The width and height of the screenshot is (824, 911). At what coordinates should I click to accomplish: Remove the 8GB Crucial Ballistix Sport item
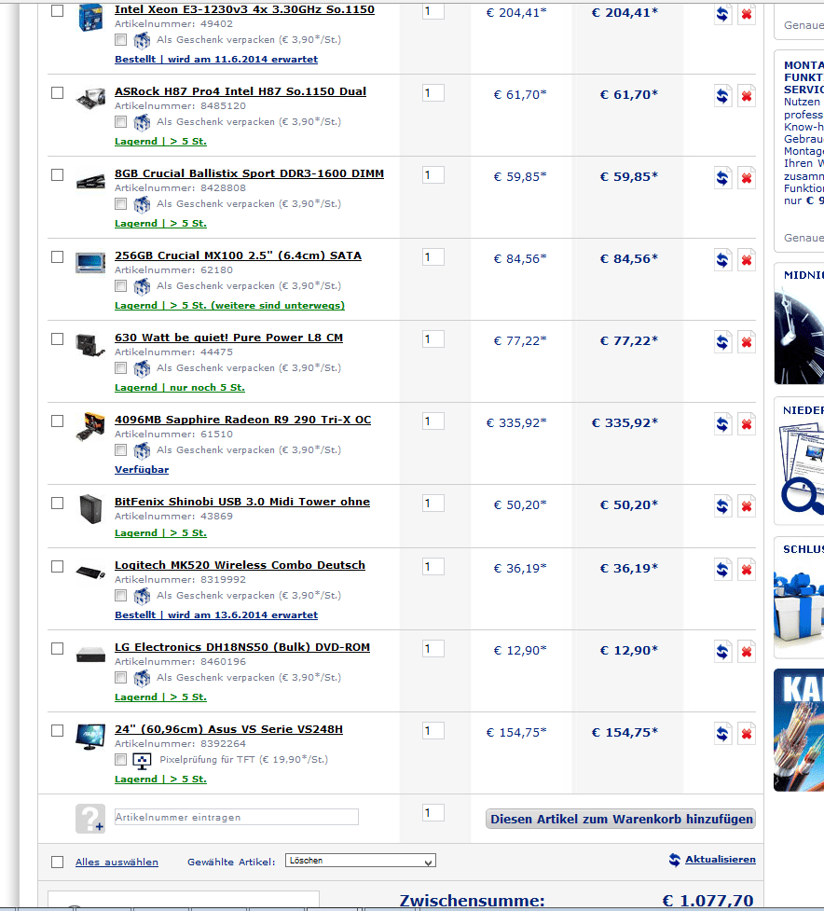pyautogui.click(x=747, y=178)
